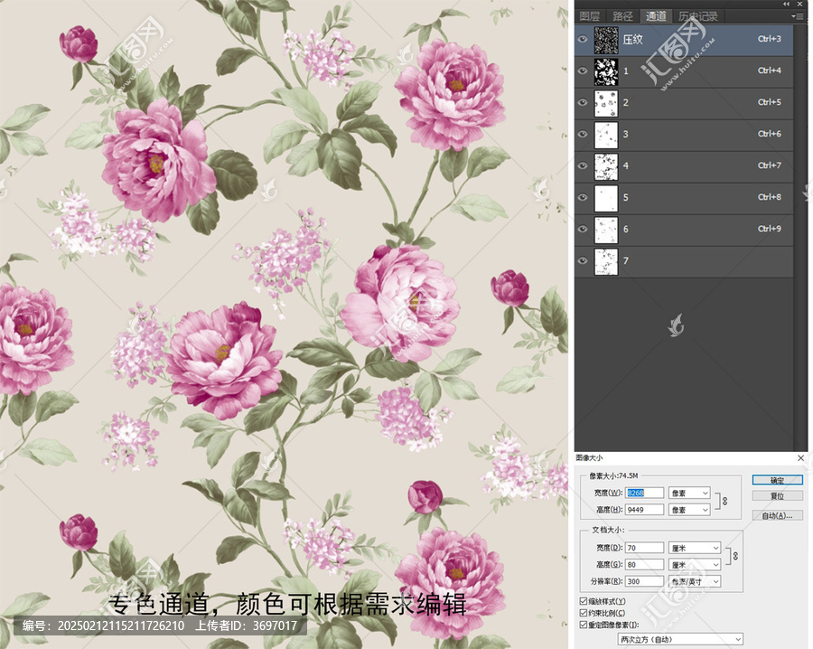
Task: Switch to the 路径 tab
Action: coord(622,16)
